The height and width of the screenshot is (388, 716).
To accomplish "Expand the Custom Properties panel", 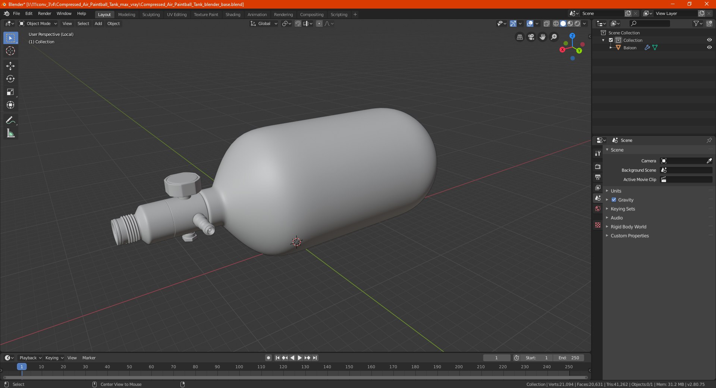I will (629, 235).
